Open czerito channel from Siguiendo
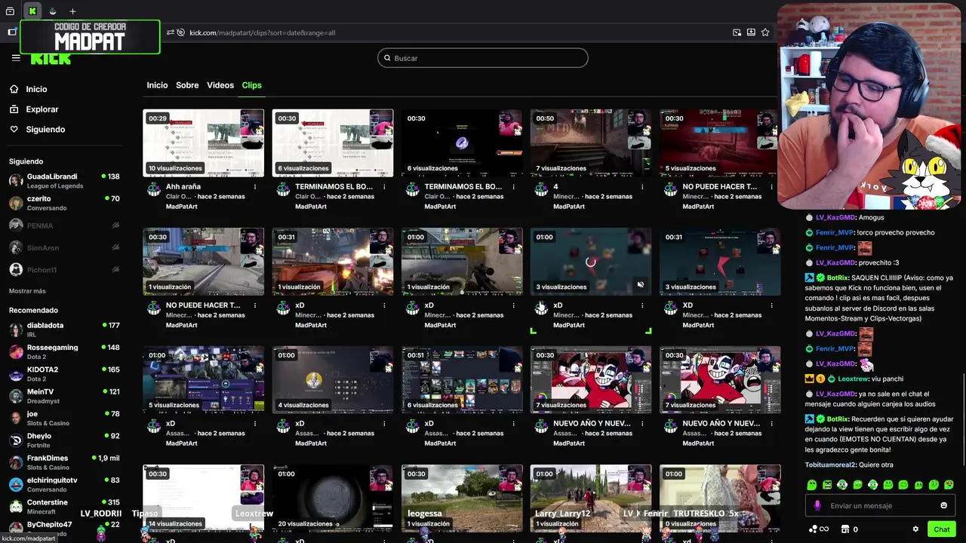Image resolution: width=966 pixels, height=543 pixels. 63,203
